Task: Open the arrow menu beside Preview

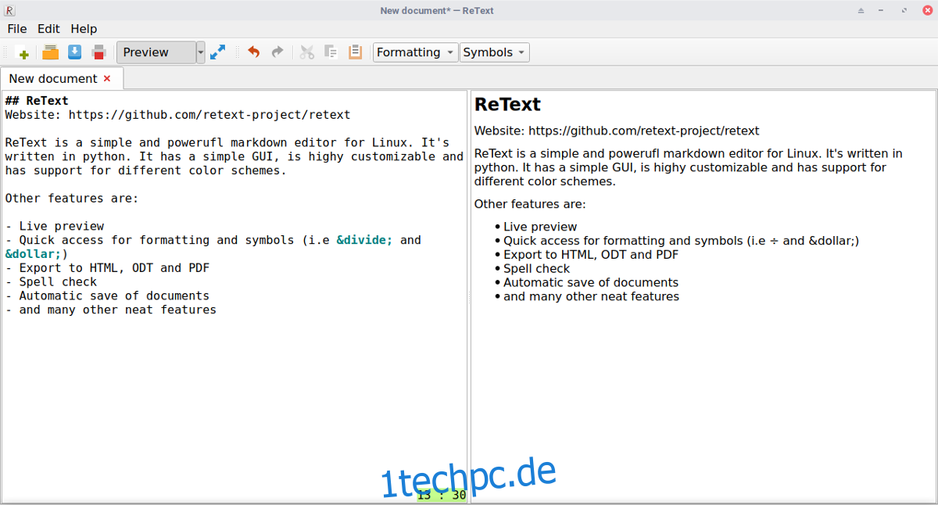Action: click(x=200, y=52)
